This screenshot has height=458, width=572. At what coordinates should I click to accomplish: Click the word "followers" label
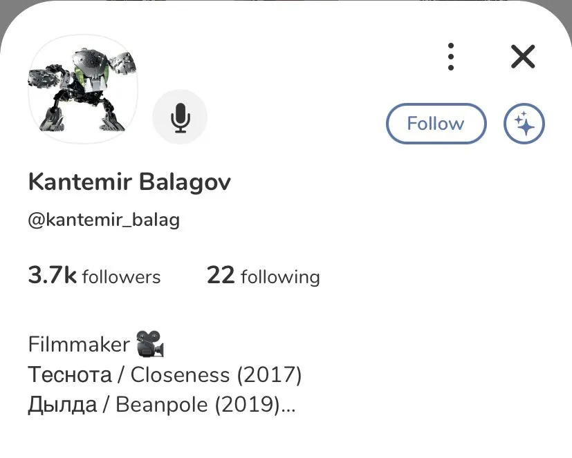coord(122,276)
